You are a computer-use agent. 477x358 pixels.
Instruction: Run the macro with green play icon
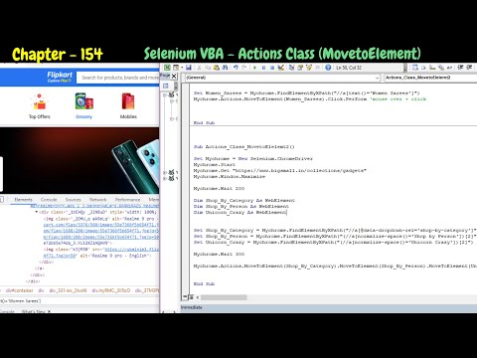click(x=254, y=68)
